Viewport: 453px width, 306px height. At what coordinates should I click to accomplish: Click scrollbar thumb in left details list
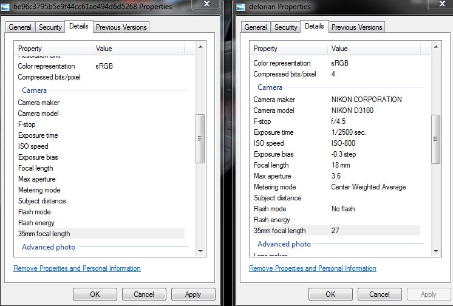click(200, 138)
